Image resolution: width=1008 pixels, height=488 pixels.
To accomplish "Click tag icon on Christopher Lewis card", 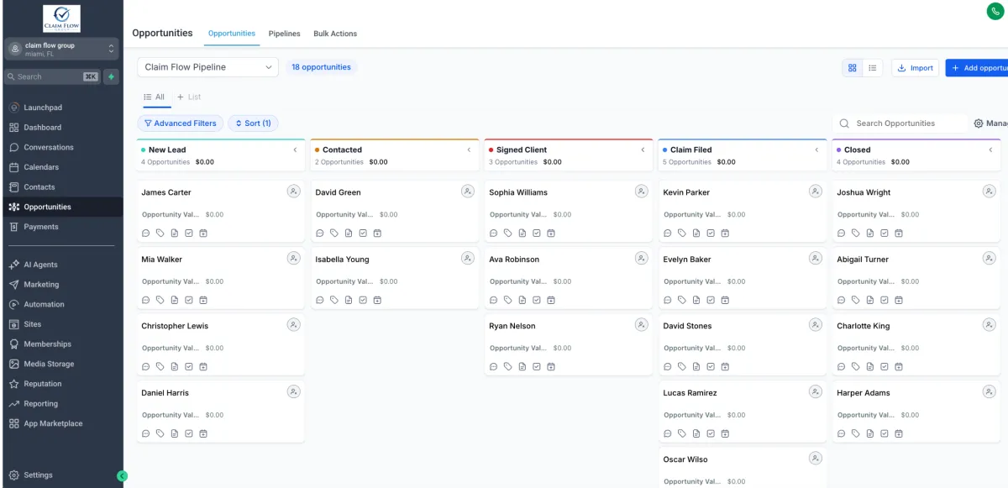I will click(x=160, y=366).
